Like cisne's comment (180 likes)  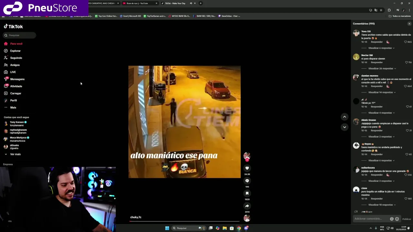[406, 198]
